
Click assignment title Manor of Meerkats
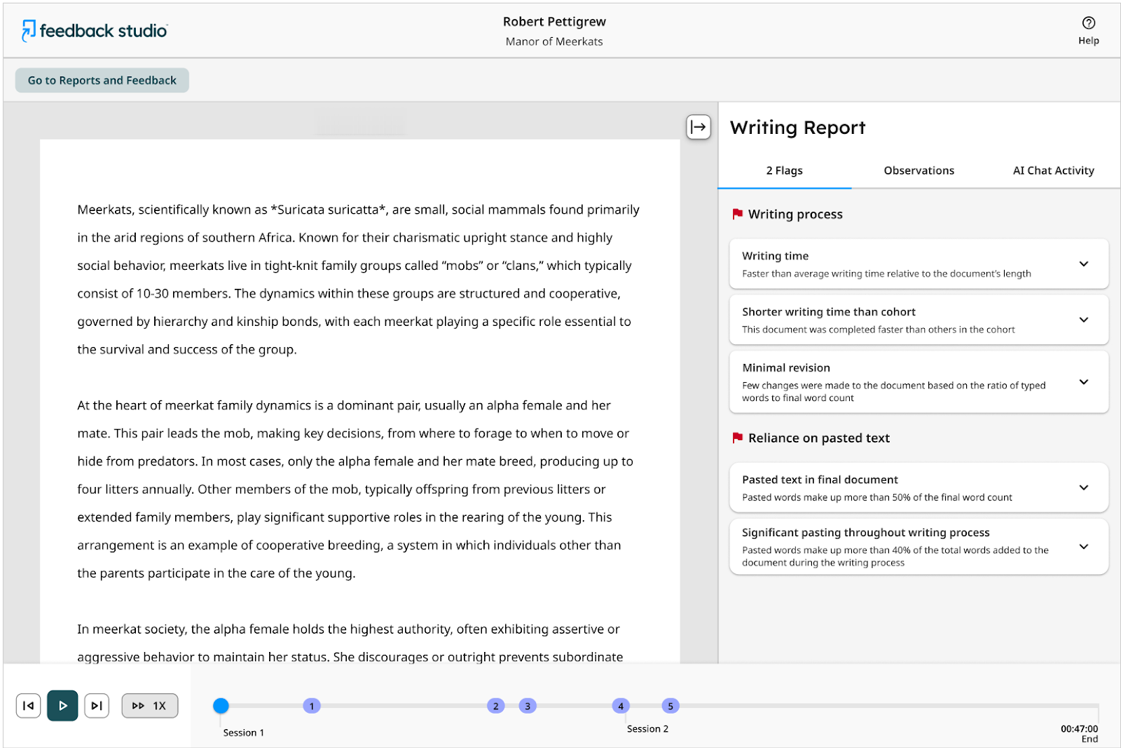click(554, 41)
